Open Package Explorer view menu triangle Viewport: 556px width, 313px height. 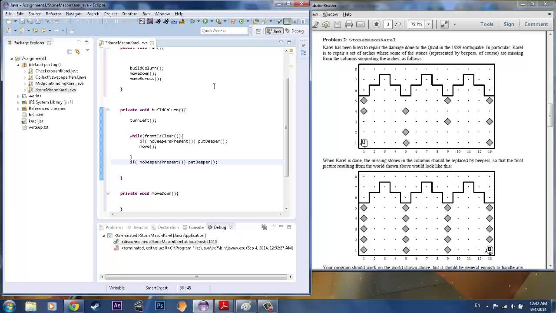(x=87, y=51)
